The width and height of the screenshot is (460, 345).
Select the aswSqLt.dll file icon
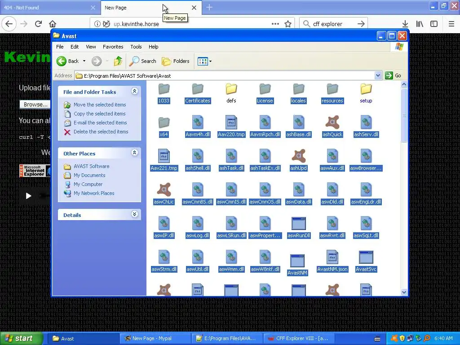(366, 223)
